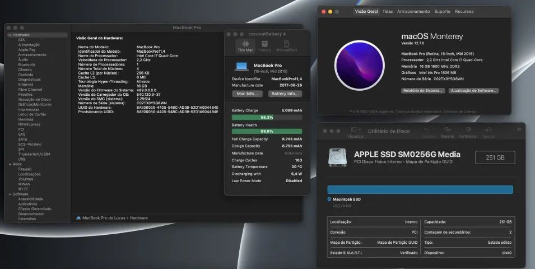535x269 pixels.
Task: Select Thunderbolt/USB4 in the sidebar
Action: point(34,154)
